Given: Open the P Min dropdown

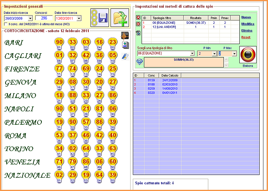Looking at the screenshot, I should tap(214, 54).
